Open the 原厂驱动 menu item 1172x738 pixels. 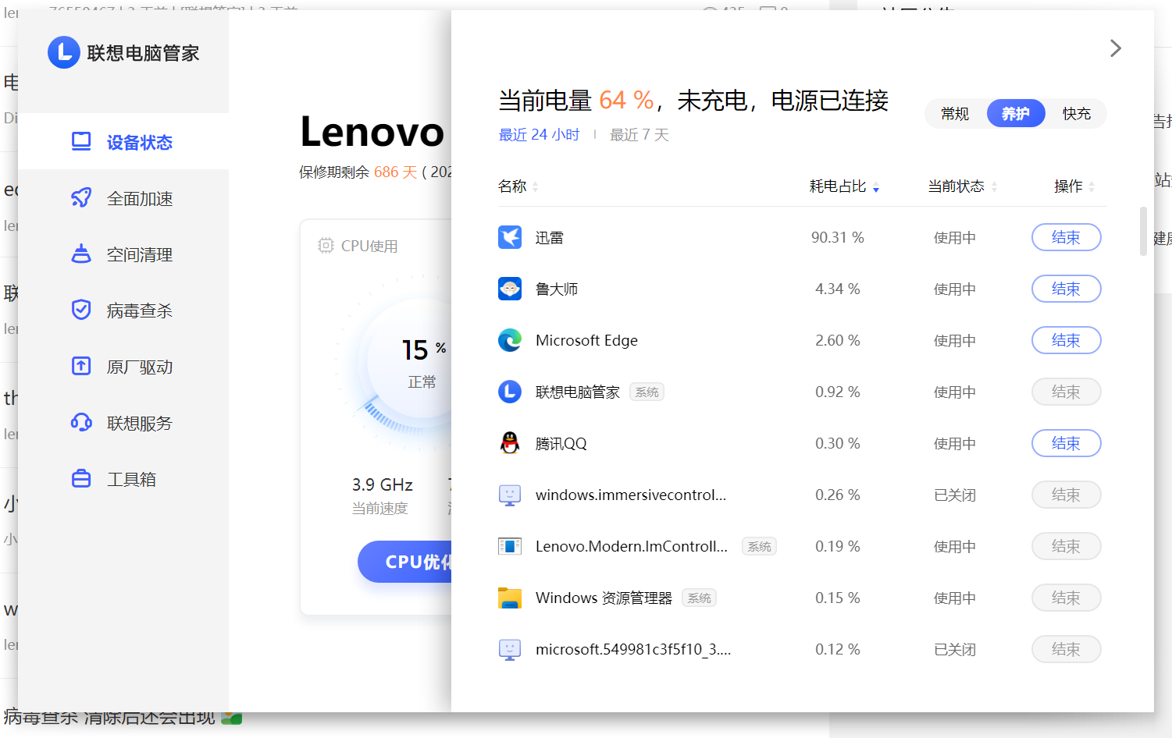click(x=123, y=367)
